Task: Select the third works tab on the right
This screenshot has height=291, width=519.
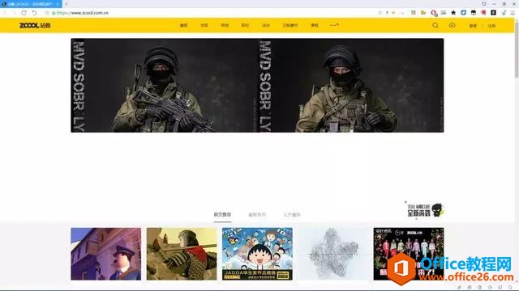Action: coord(292,215)
